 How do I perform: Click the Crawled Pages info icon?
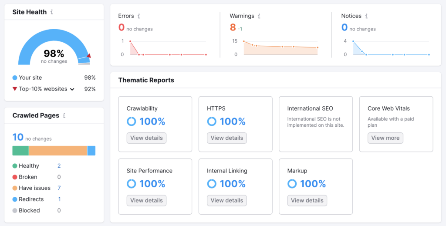coord(64,115)
